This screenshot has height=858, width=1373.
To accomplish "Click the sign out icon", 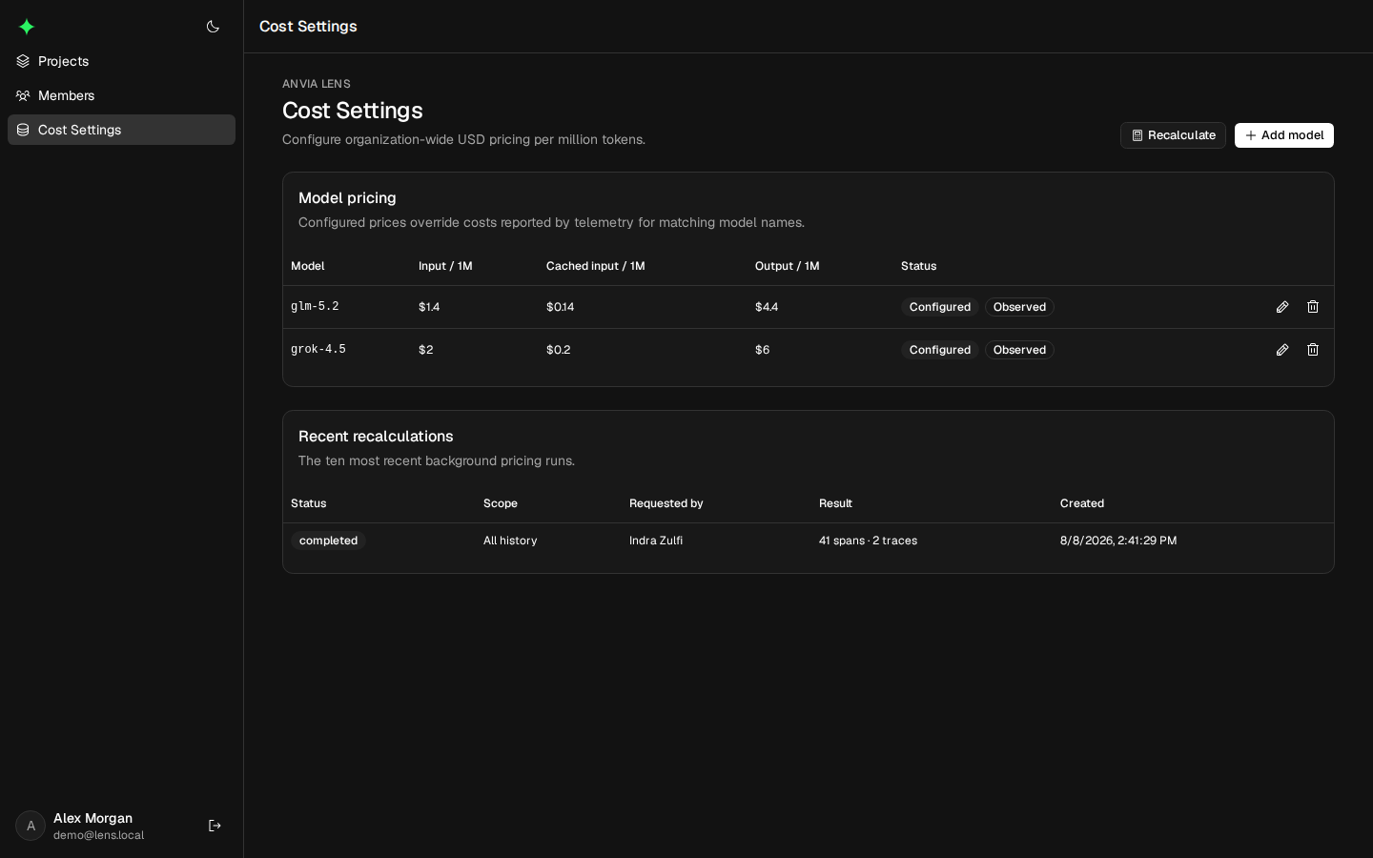I will (215, 826).
